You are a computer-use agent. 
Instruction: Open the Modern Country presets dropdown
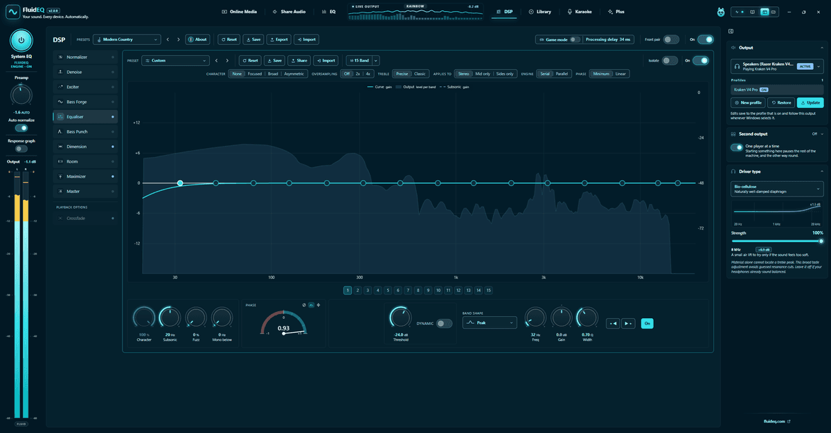coord(127,39)
